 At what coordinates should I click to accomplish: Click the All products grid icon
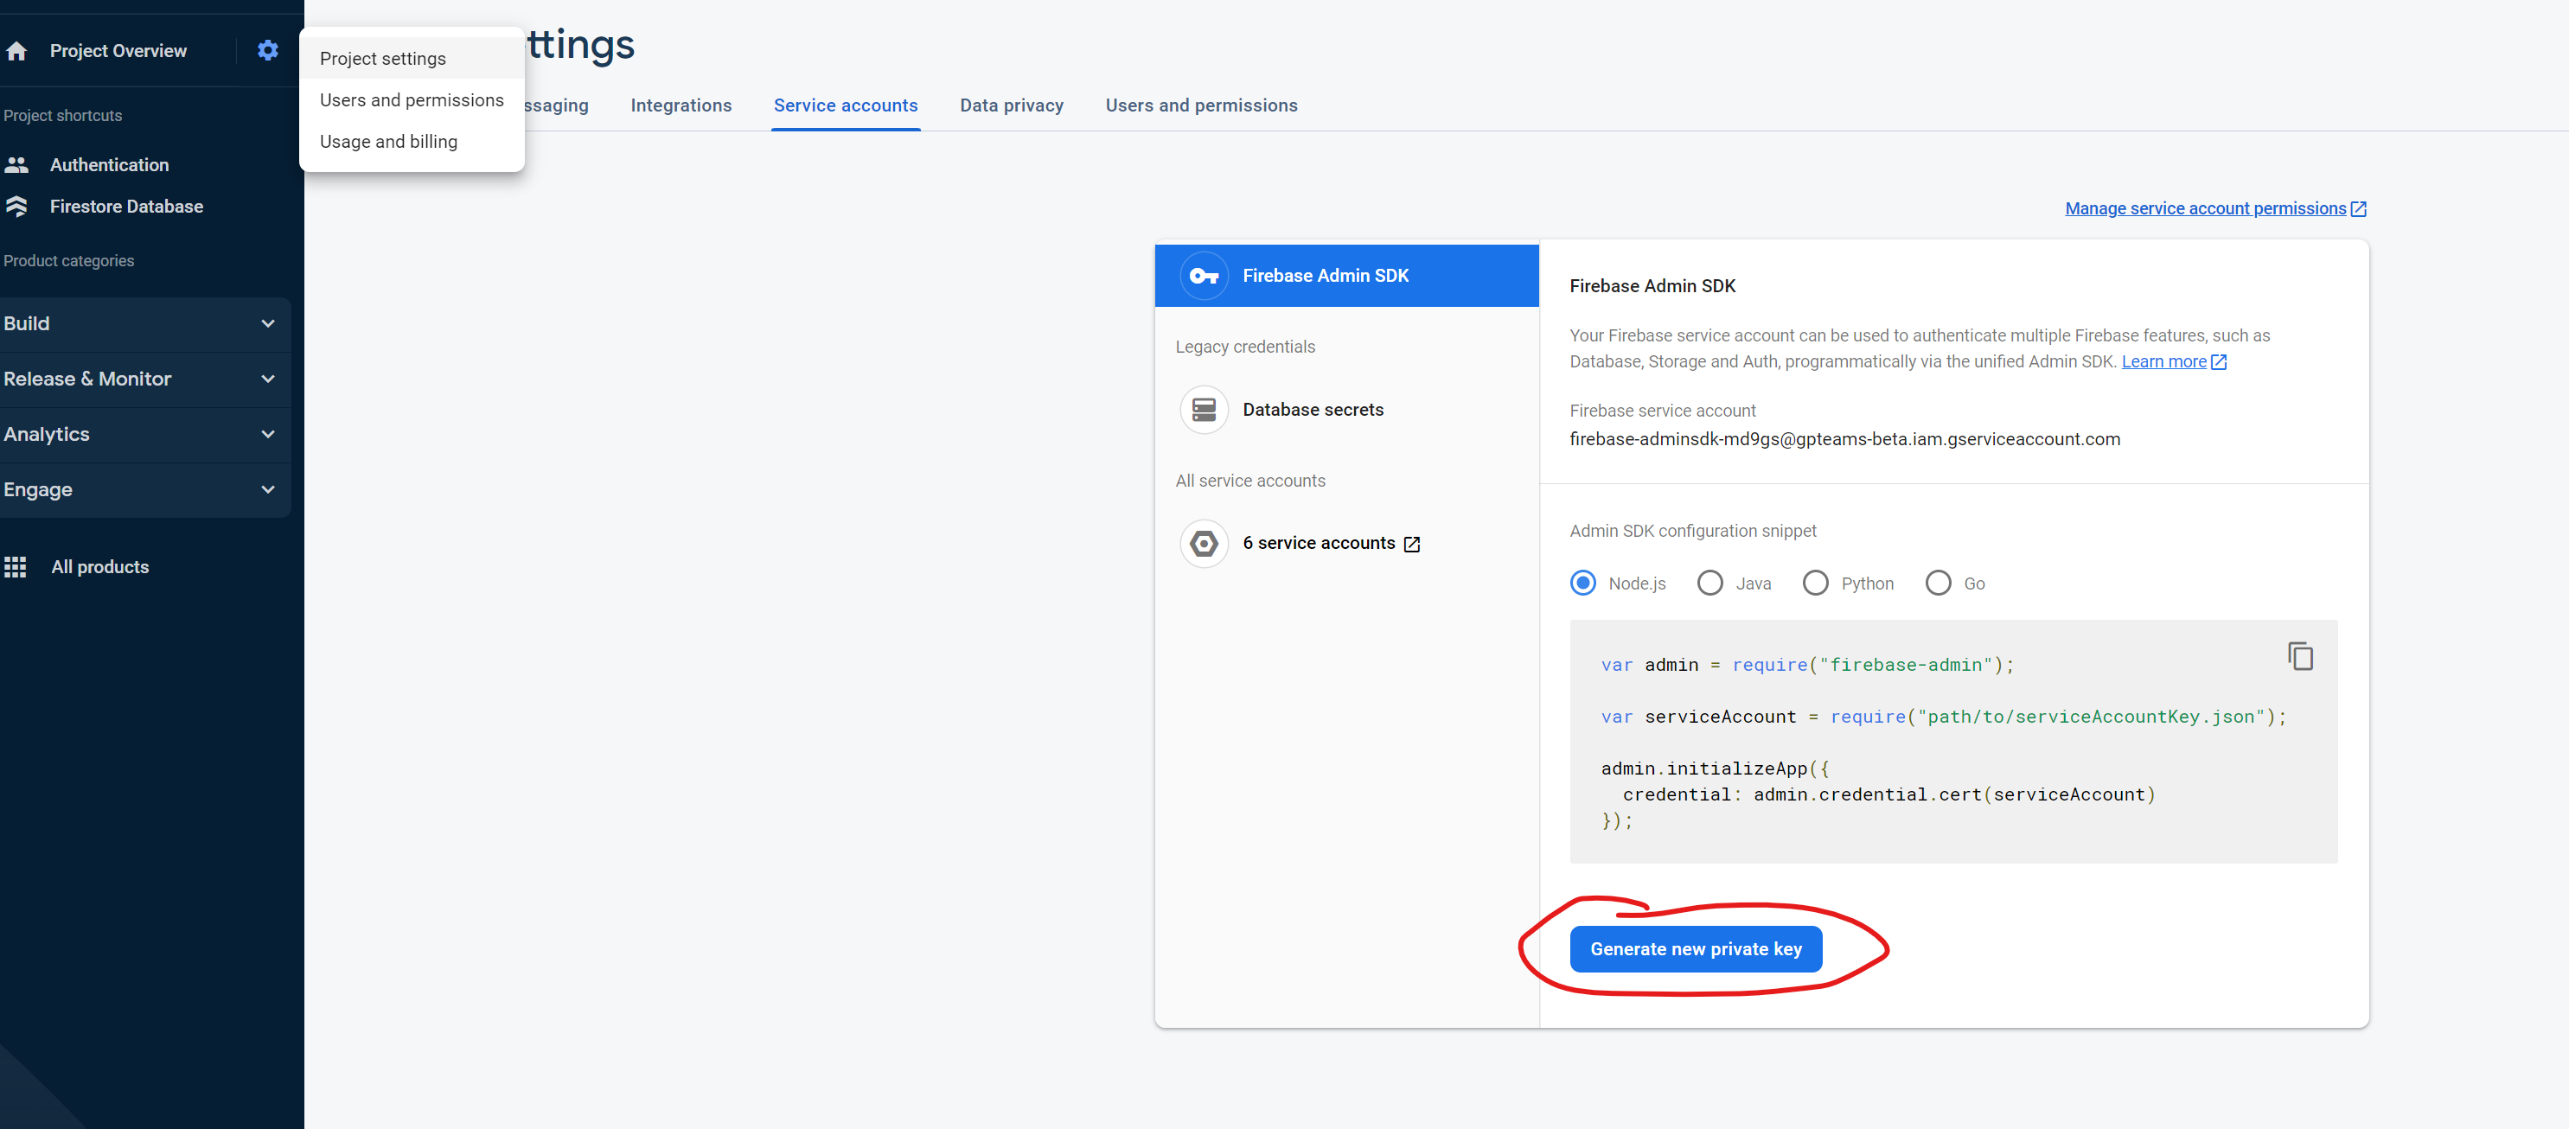pyautogui.click(x=15, y=566)
